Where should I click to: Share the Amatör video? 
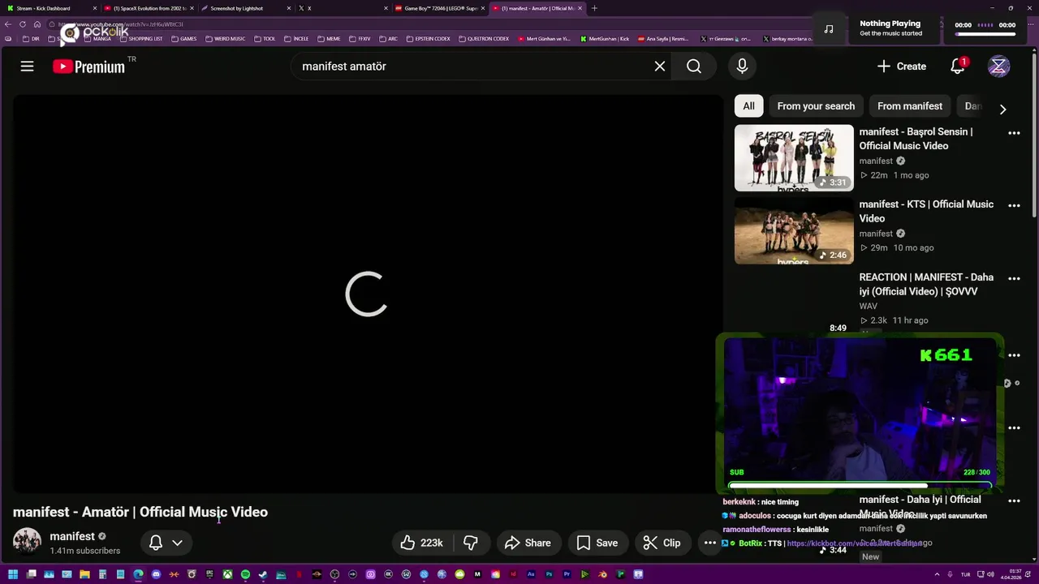[528, 543]
